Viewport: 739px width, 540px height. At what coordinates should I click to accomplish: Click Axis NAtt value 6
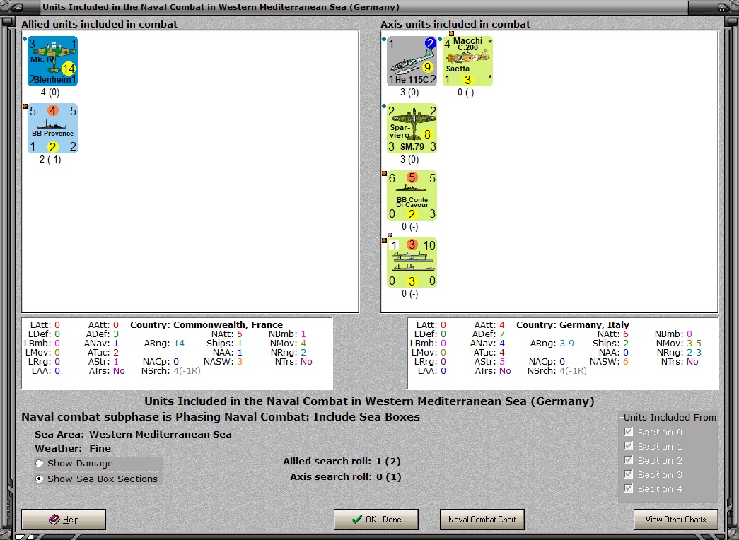625,334
